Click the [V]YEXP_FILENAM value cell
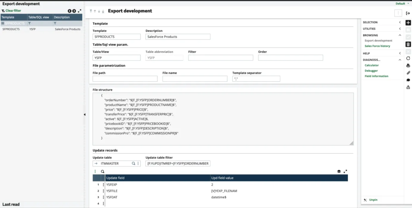Screen dimensions: 412x208 [279, 191]
